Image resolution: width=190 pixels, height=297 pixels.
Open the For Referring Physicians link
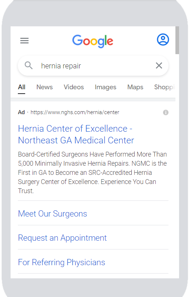coord(62,262)
